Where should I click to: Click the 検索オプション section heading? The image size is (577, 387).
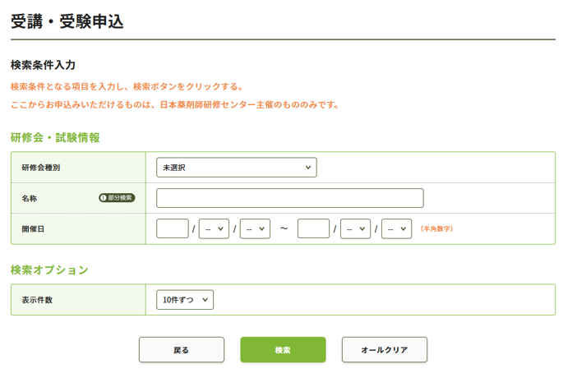coord(49,270)
